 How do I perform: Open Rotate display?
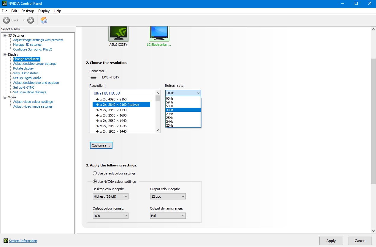[x=23, y=68]
